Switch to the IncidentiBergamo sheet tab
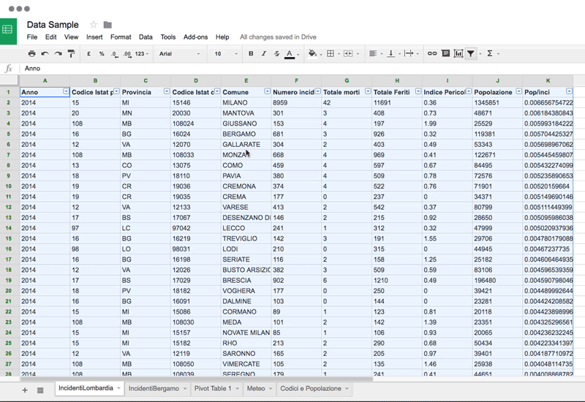 [154, 389]
